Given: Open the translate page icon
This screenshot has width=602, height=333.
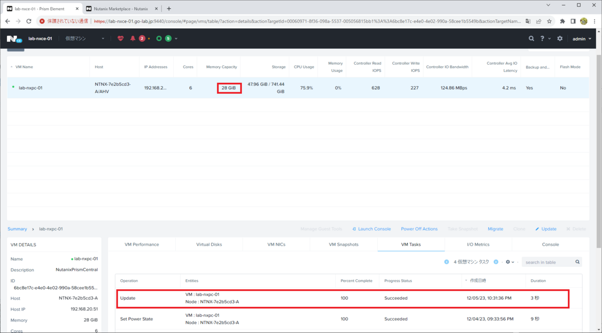Looking at the screenshot, I should (528, 21).
